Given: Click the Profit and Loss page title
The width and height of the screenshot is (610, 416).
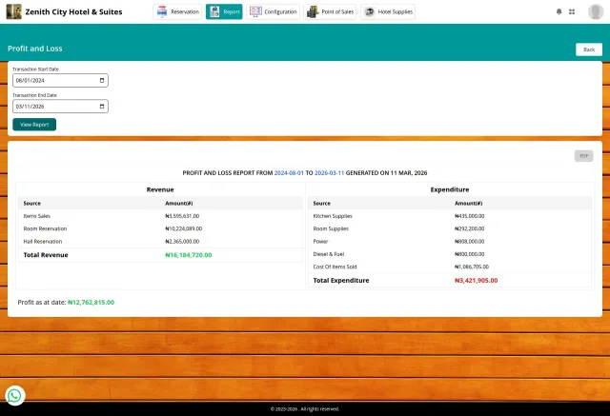Looking at the screenshot, I should (35, 49).
